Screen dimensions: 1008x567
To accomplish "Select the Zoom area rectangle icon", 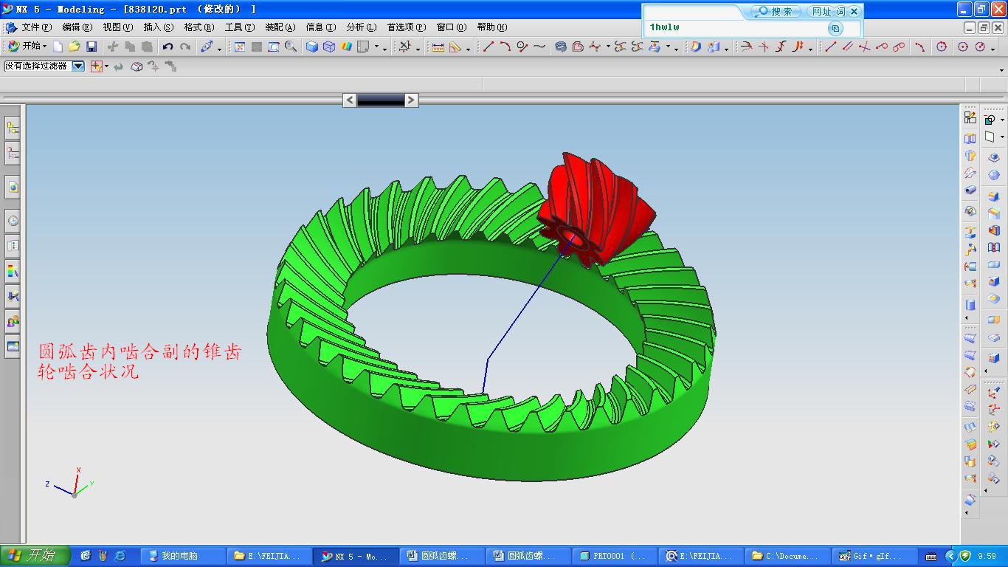I will click(274, 47).
